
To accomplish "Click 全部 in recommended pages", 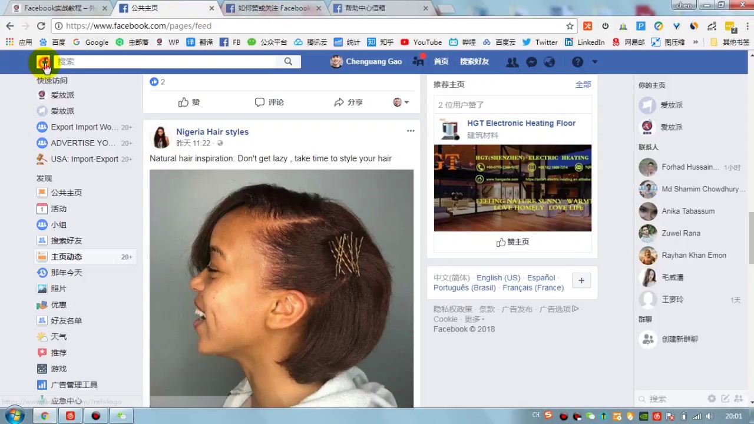I will 583,84.
